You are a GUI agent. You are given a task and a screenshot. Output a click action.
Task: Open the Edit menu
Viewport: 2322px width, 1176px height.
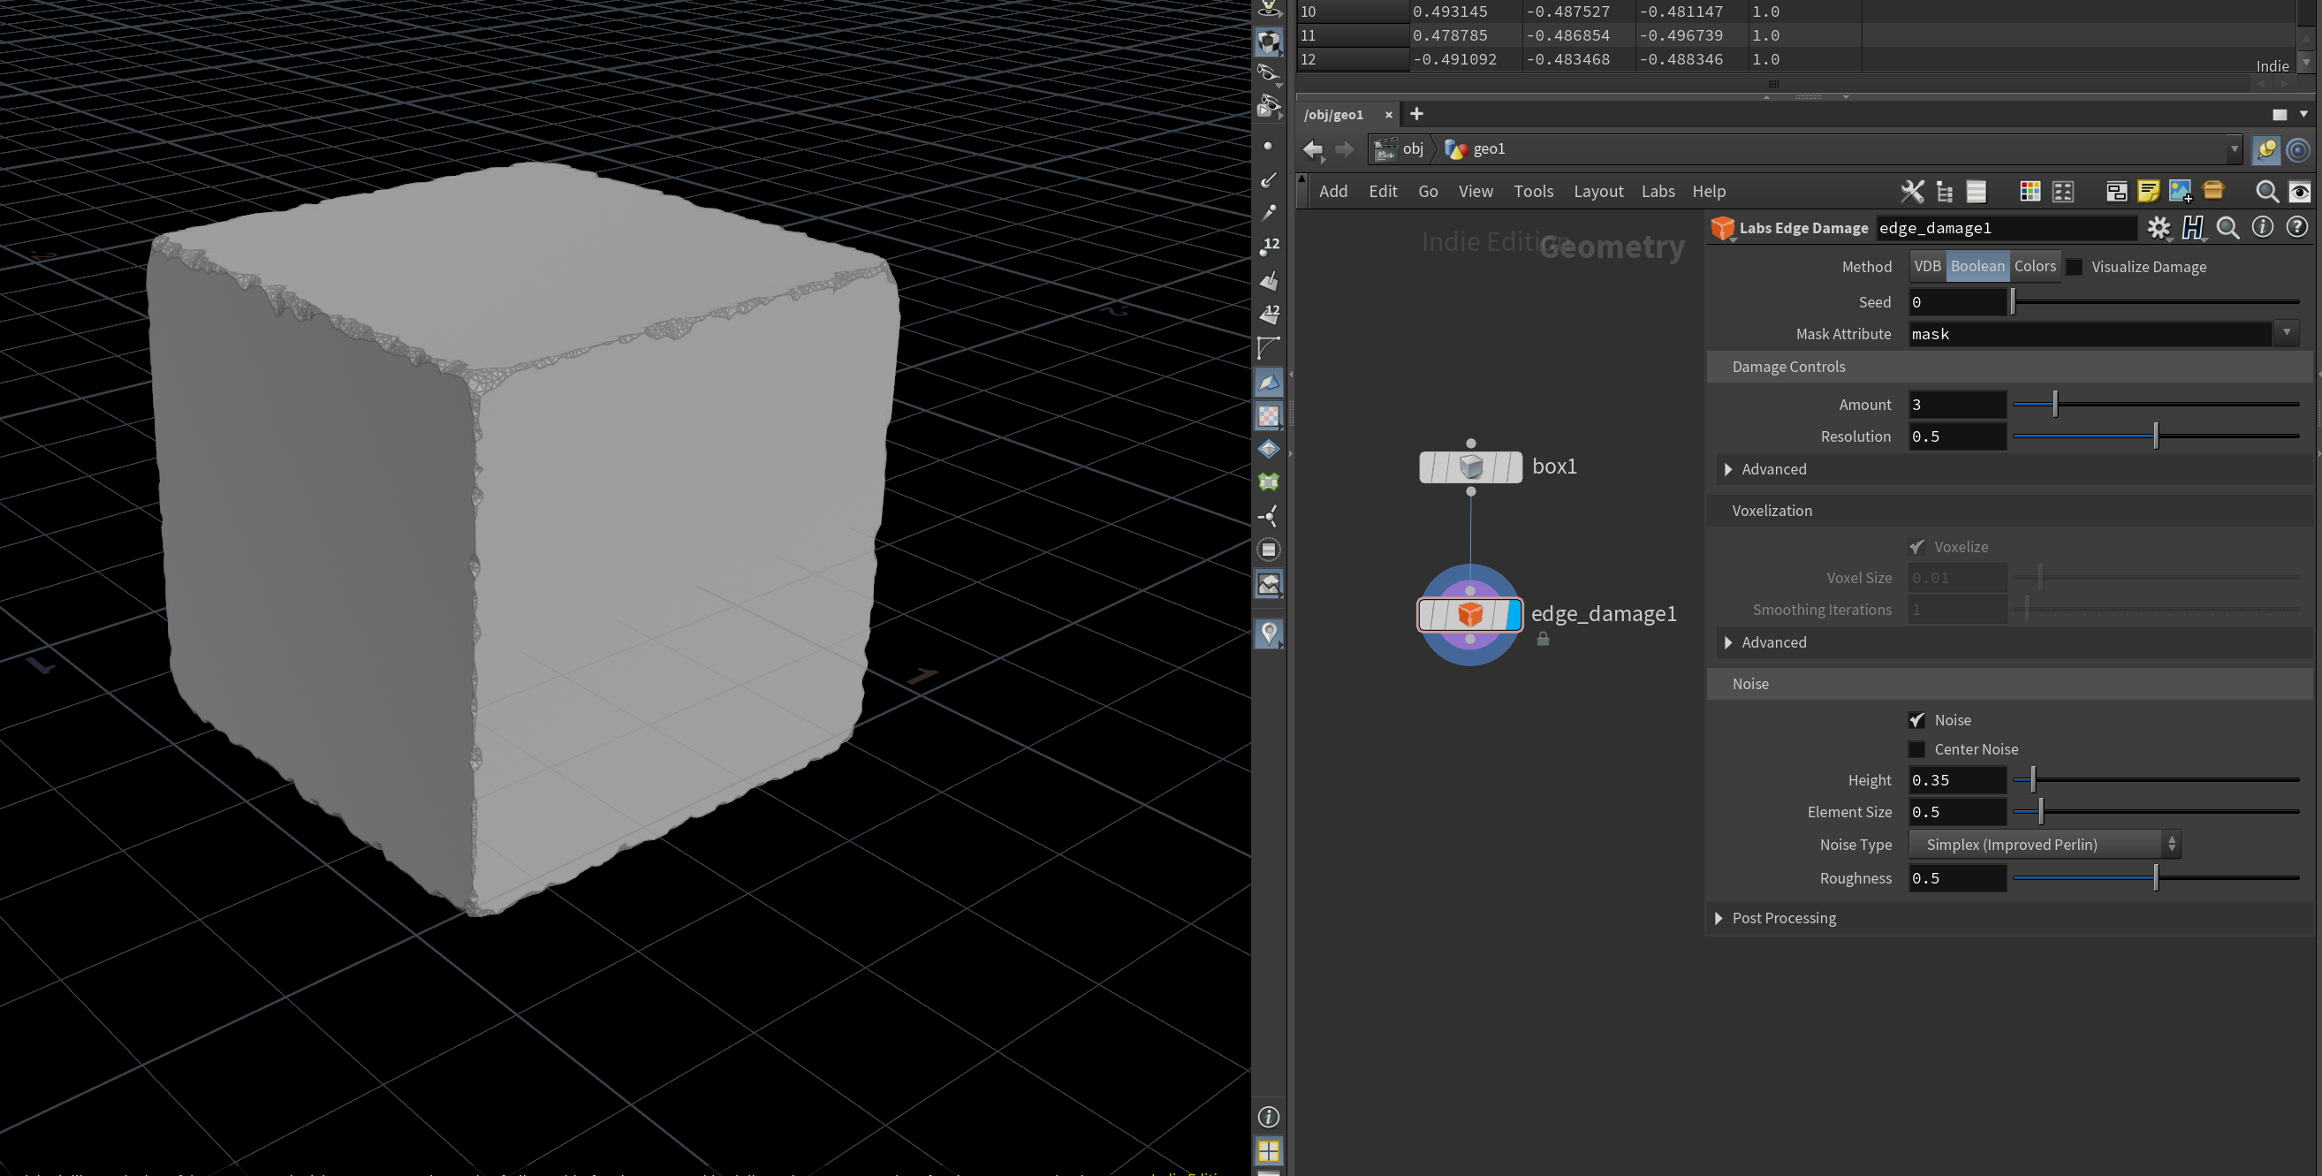[x=1383, y=191]
